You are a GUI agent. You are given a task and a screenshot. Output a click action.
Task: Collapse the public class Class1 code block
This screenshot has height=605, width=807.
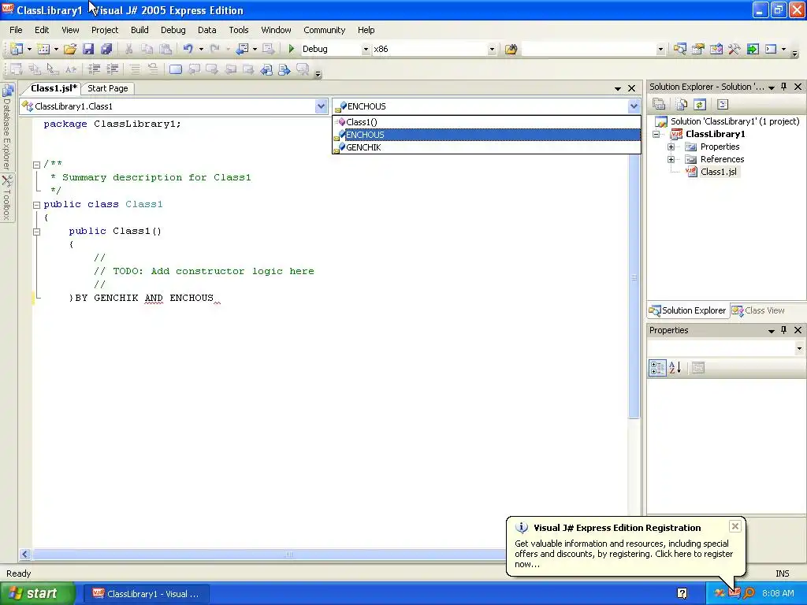coord(36,205)
